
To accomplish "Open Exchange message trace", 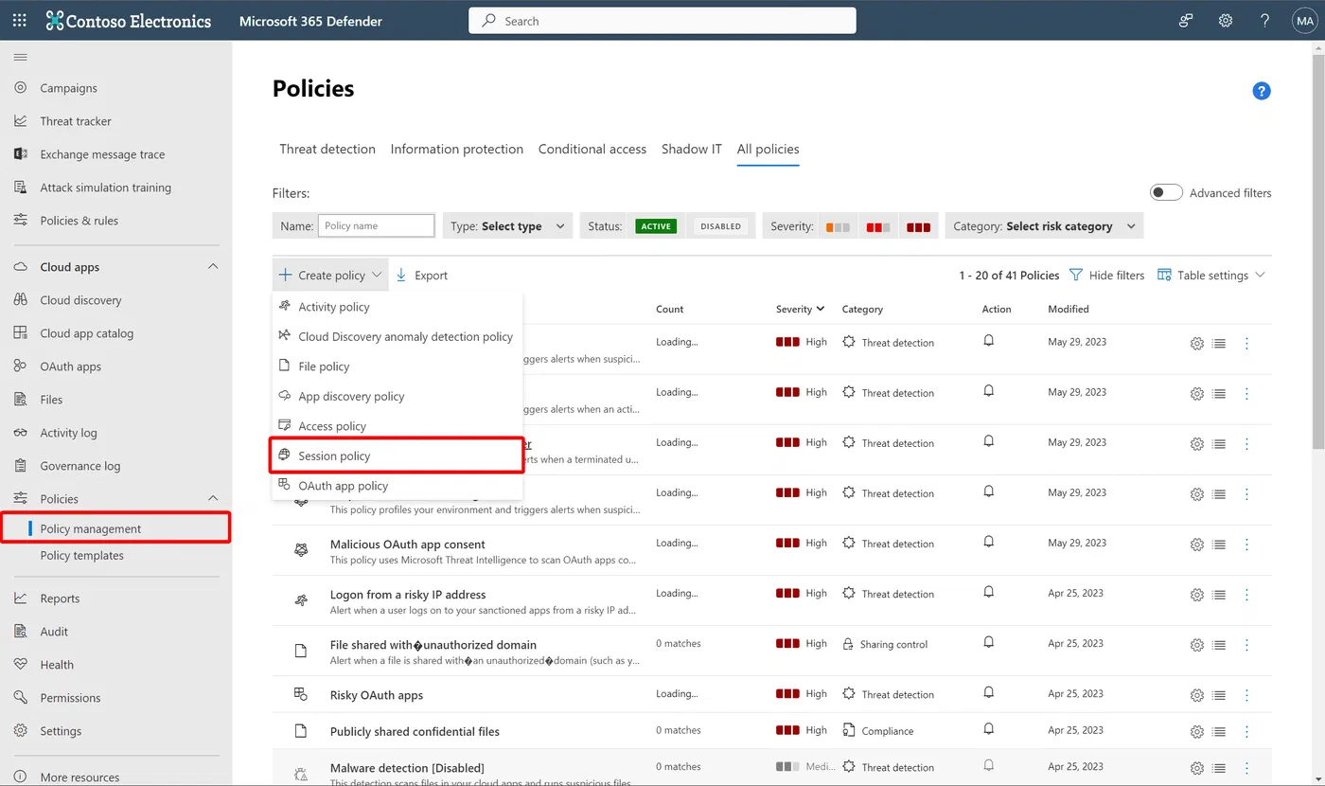I will pos(102,154).
